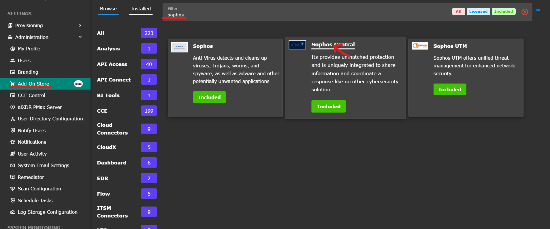550x229 pixels.
Task: Click the Sophos anti-virus description text
Action: pyautogui.click(x=236, y=70)
